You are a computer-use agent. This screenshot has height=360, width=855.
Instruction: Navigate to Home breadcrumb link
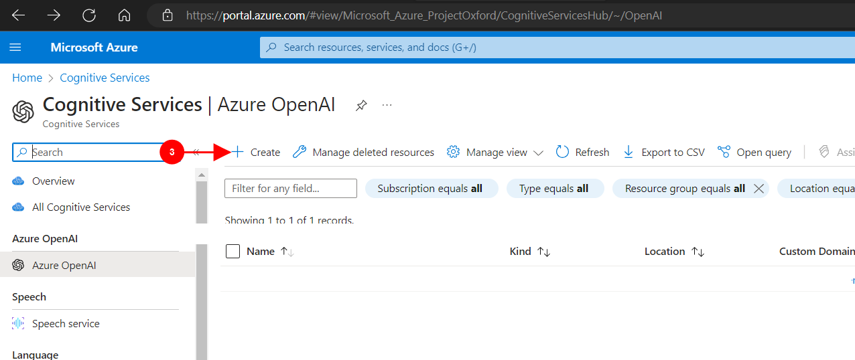[x=27, y=78]
